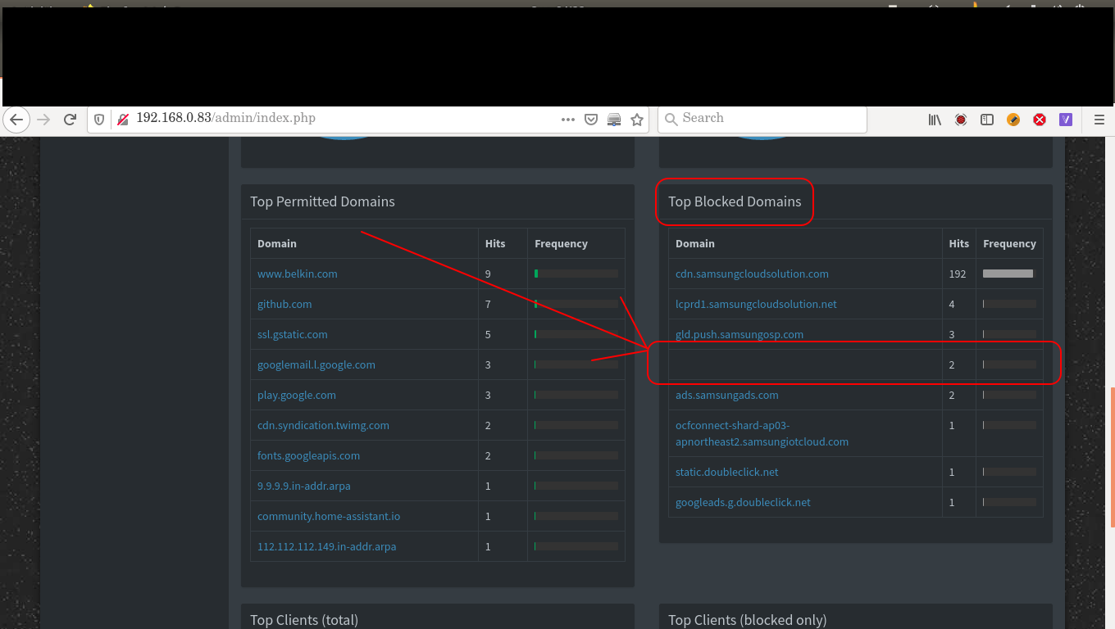Save the page to Pocket

tap(591, 119)
